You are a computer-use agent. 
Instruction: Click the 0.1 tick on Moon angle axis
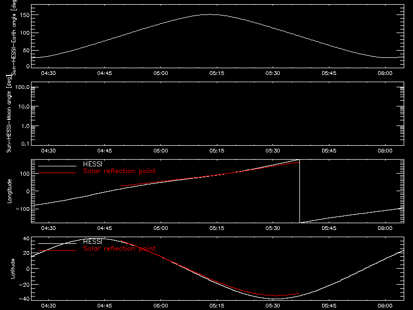tap(25, 144)
